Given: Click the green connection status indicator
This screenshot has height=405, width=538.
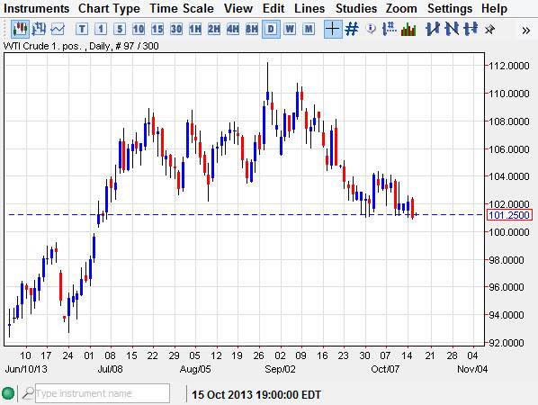Looking at the screenshot, I should (x=8, y=393).
